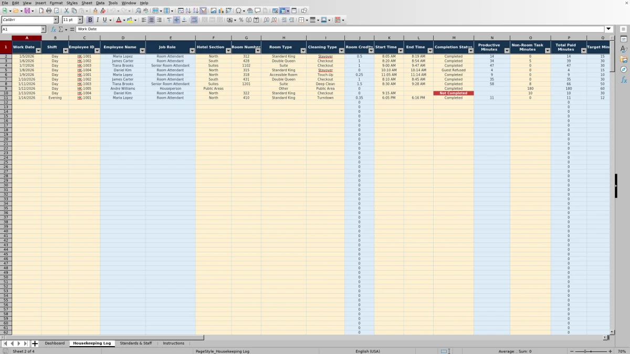Select column header G
630x354 pixels.
tap(246, 38)
